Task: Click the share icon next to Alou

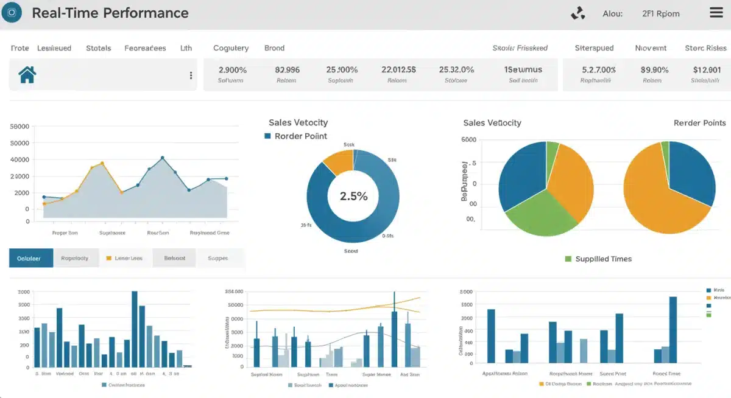Action: [x=577, y=12]
